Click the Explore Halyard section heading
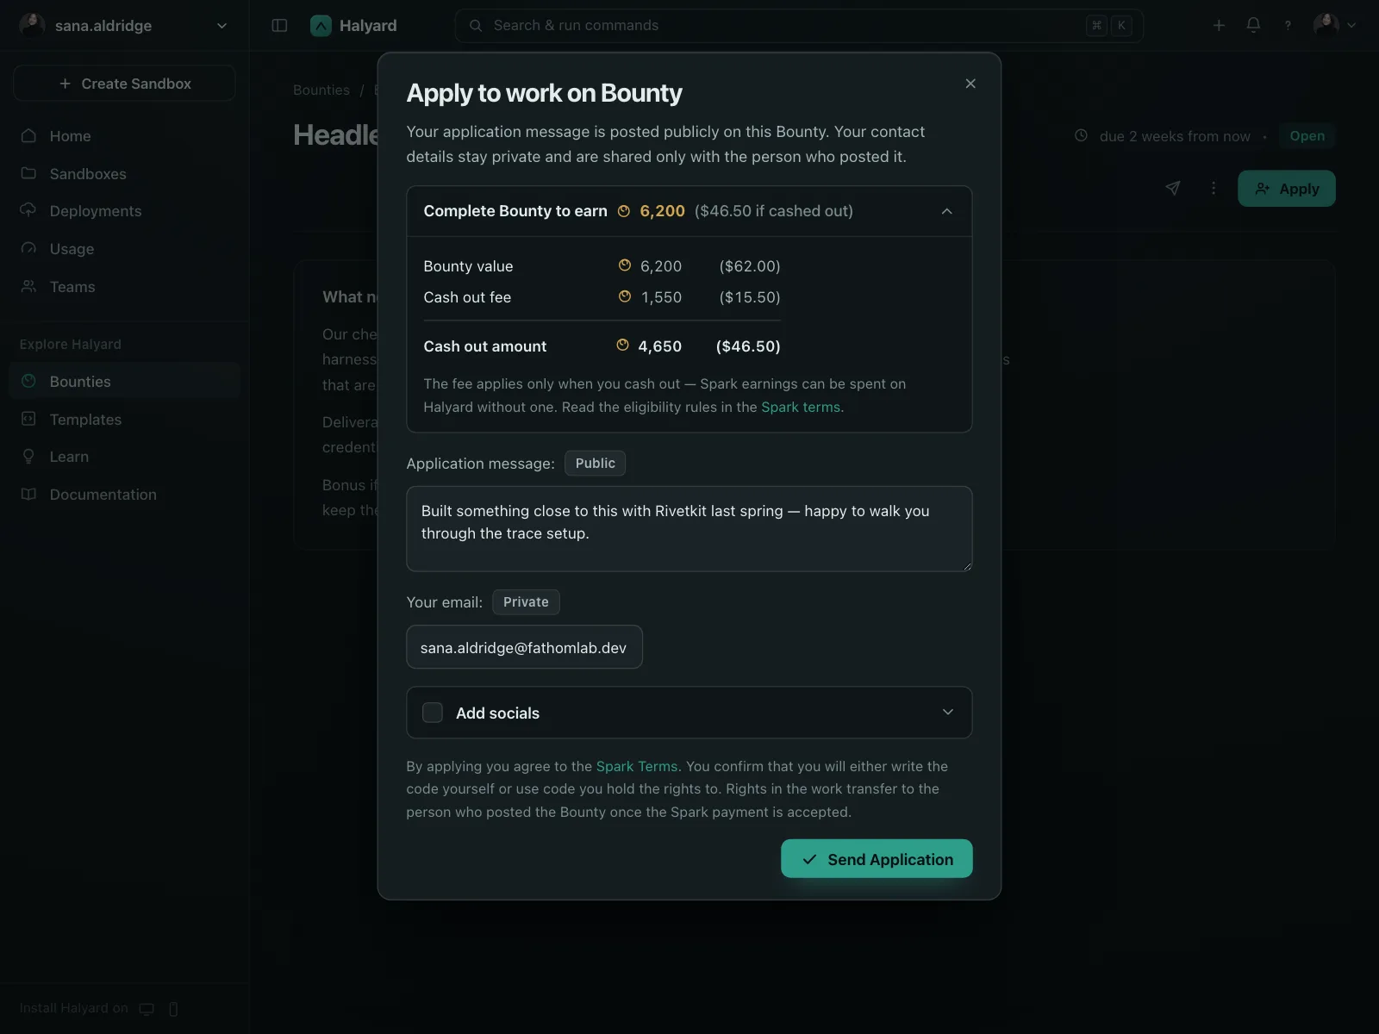The width and height of the screenshot is (1379, 1034). coord(71,344)
